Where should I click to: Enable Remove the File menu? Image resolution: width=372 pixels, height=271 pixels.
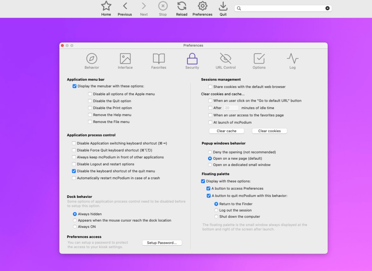point(90,122)
